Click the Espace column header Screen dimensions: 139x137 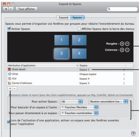tap(102, 65)
